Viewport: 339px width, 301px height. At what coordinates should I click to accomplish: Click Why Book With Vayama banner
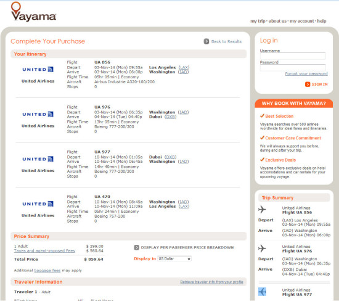294,104
